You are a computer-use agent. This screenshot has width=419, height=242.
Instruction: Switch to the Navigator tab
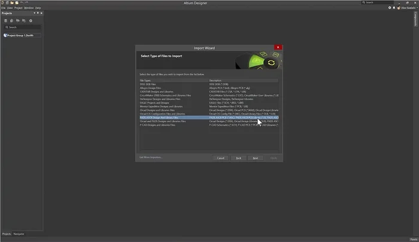[19, 234]
